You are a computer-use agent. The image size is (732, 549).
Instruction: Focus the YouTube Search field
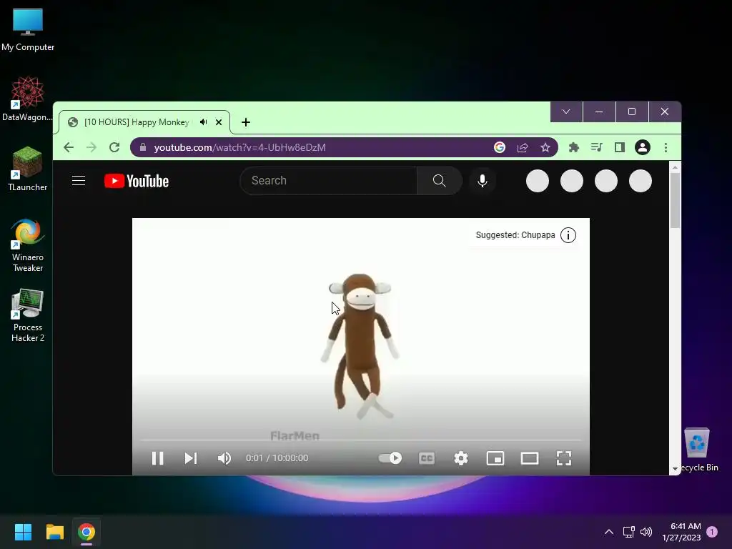click(329, 181)
